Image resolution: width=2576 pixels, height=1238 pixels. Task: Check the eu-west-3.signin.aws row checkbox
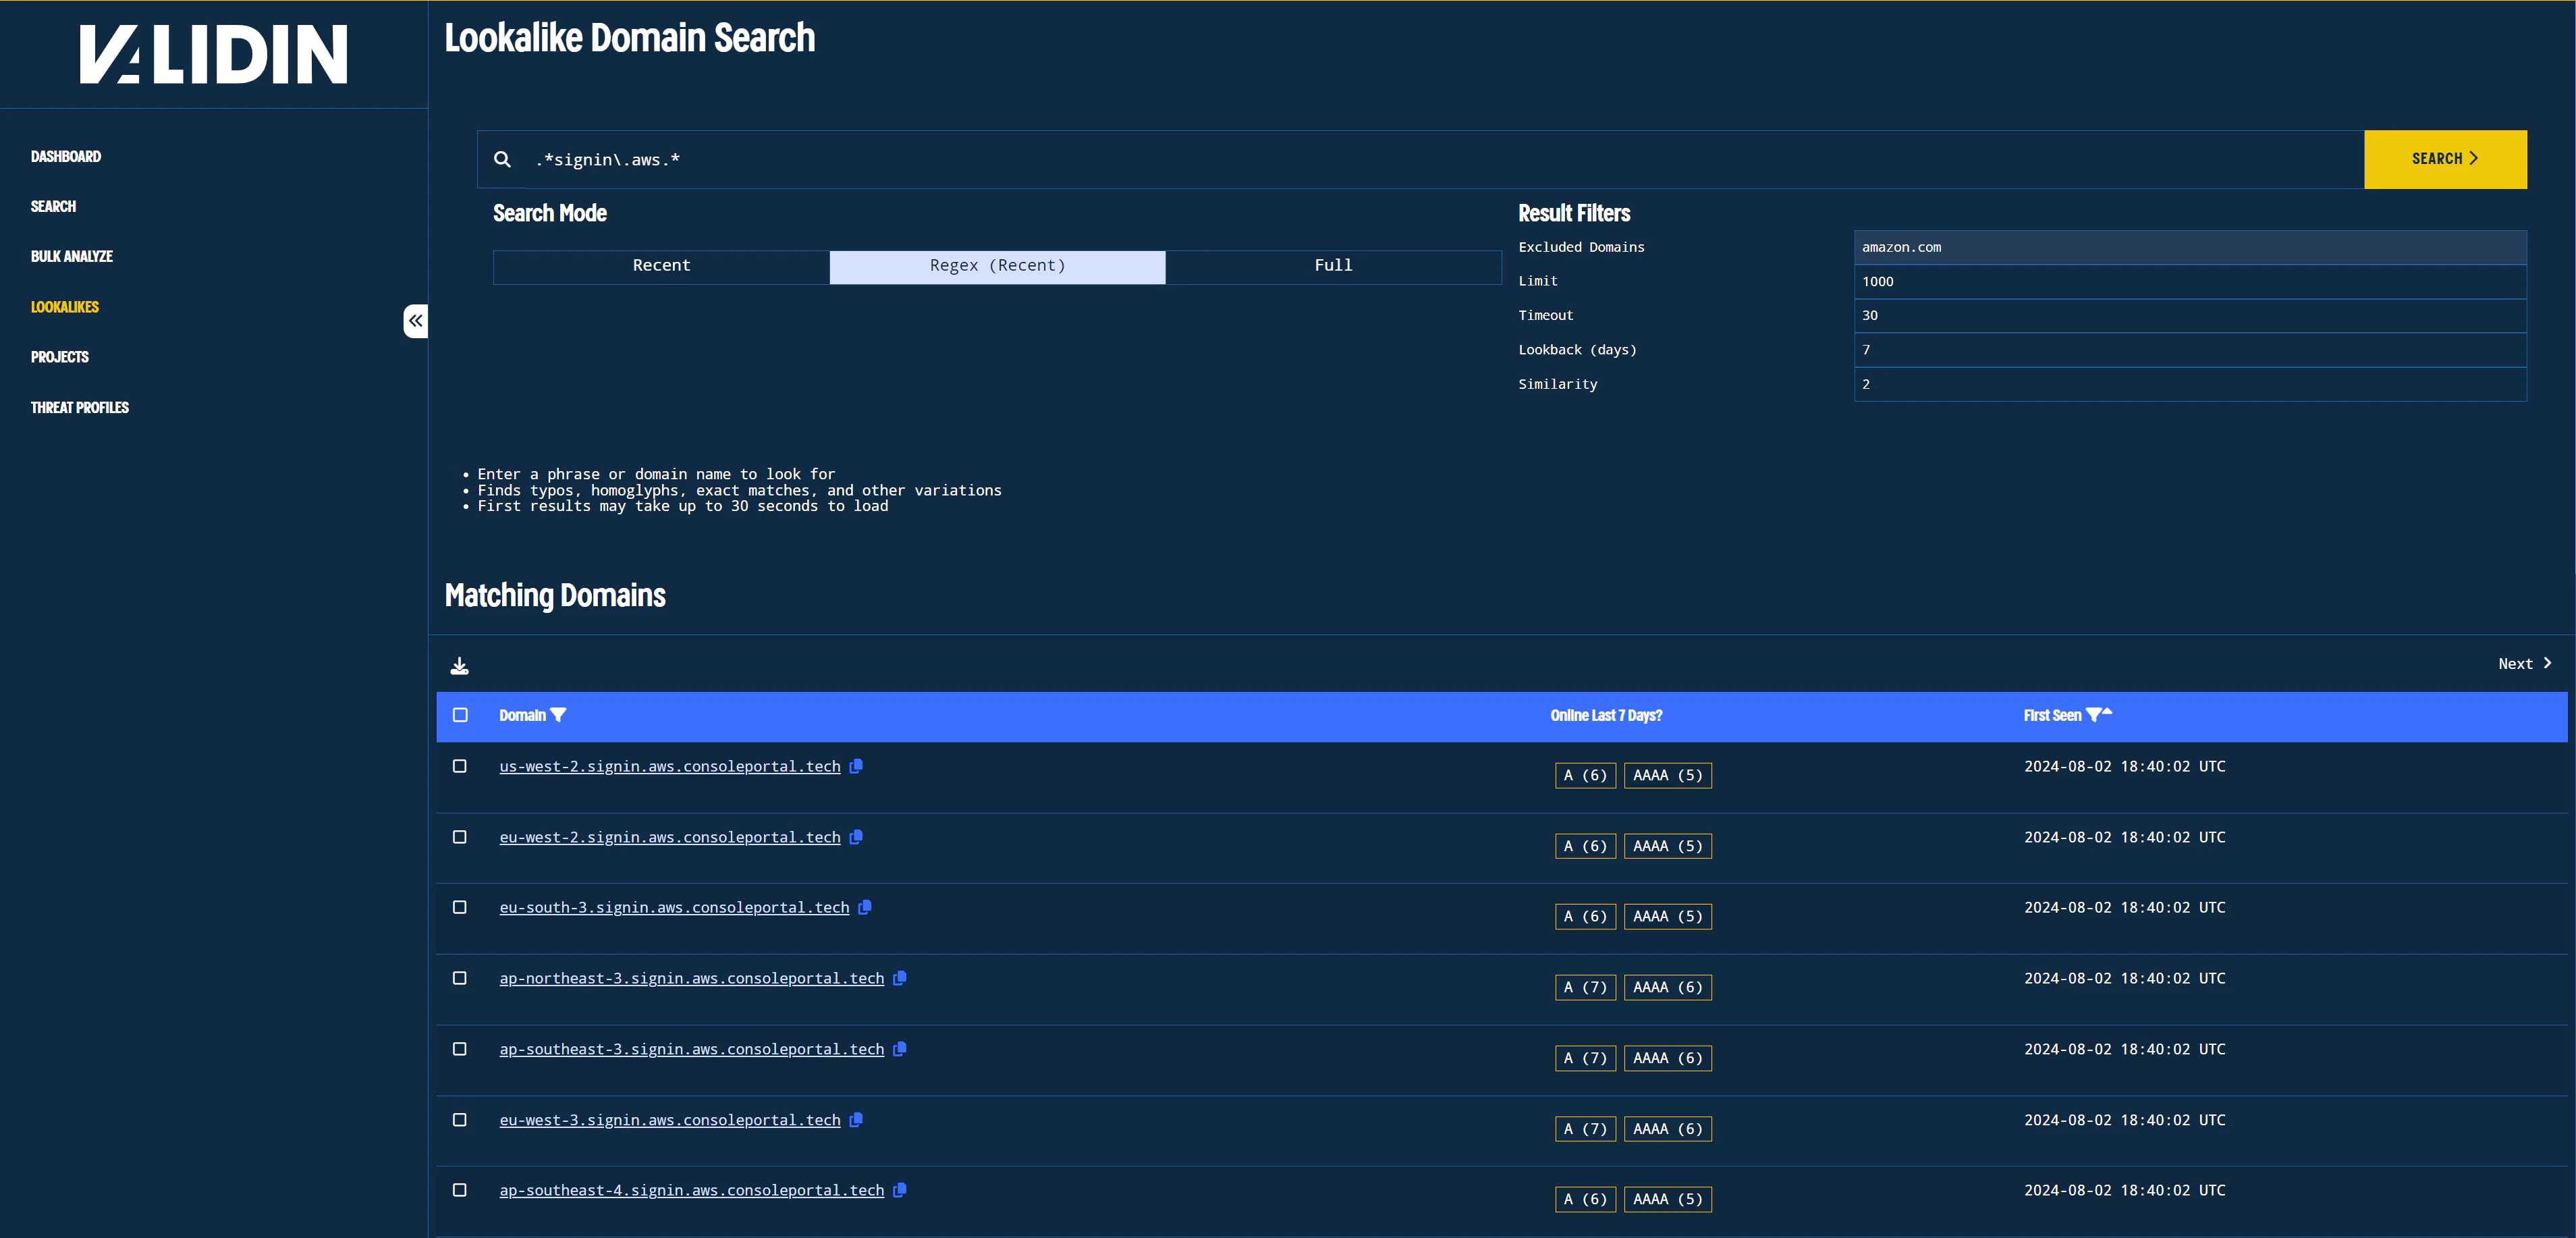point(460,1120)
